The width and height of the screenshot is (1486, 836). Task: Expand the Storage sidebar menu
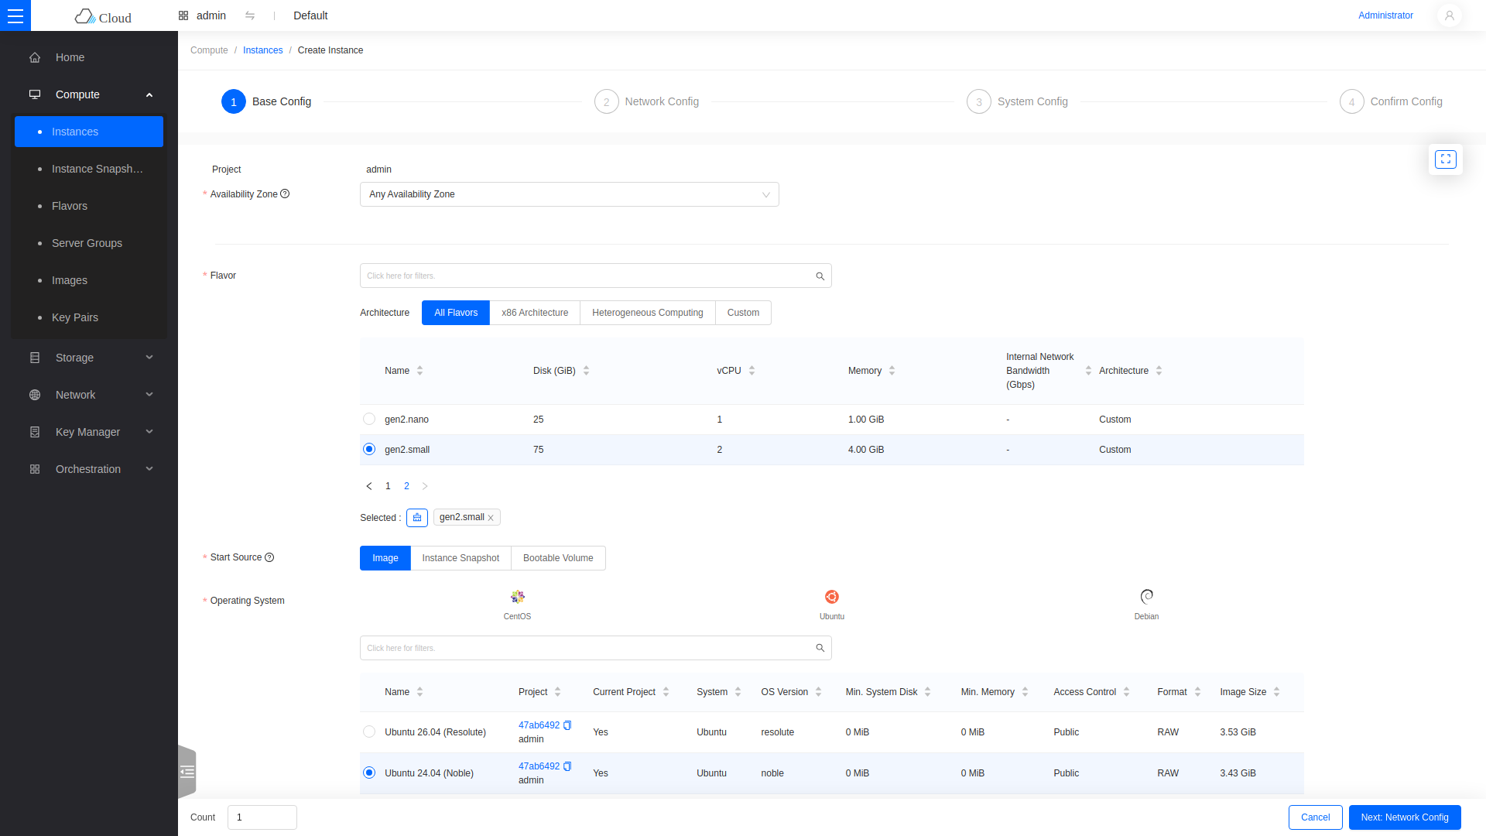click(89, 358)
